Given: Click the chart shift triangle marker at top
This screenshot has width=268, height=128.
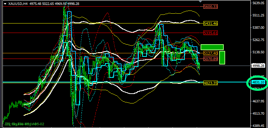Looking at the screenshot, I should pyautogui.click(x=200, y=1).
